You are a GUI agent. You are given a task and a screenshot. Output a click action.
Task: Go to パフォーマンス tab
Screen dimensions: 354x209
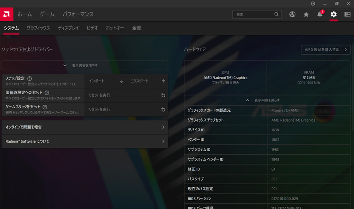click(78, 14)
